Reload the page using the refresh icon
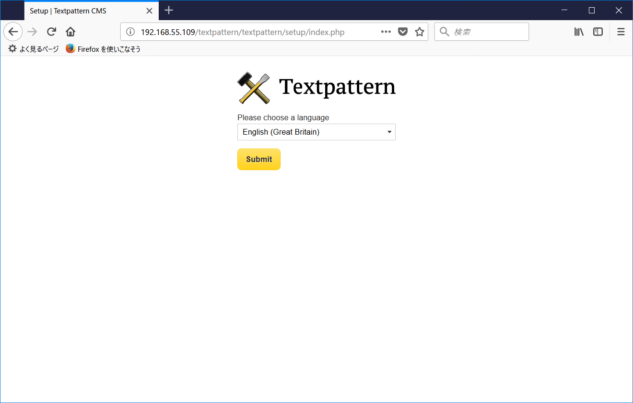Screen dimensions: 633x403 51,32
